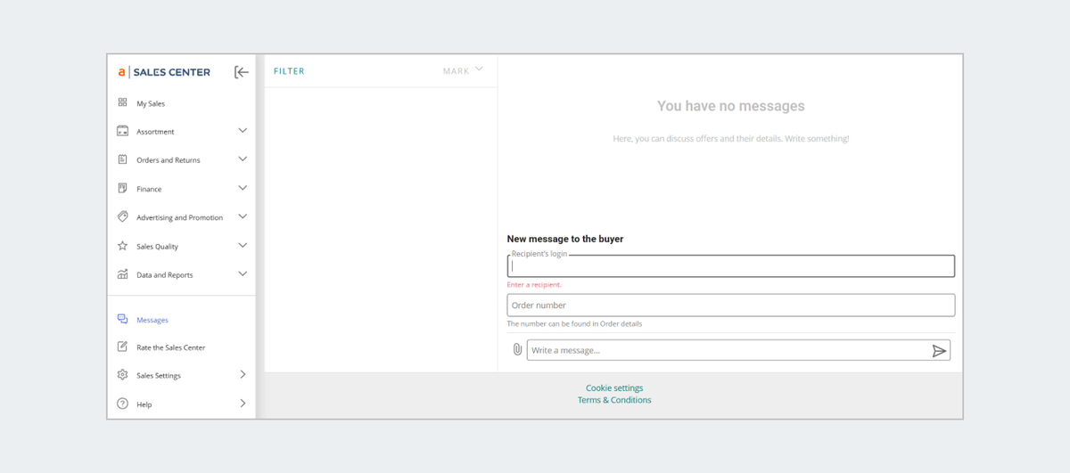Click the Allegro Sales Center logo
The height and width of the screenshot is (473, 1070).
click(164, 72)
